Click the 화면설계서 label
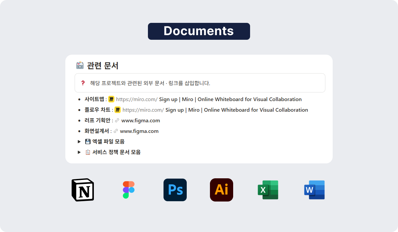Screen dimensions: 398x232 [97, 131]
